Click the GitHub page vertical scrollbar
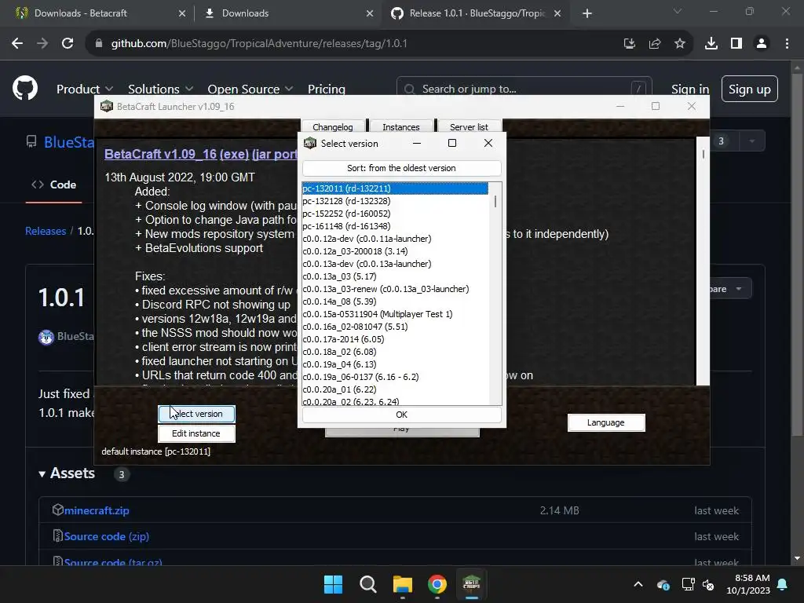 point(796,257)
